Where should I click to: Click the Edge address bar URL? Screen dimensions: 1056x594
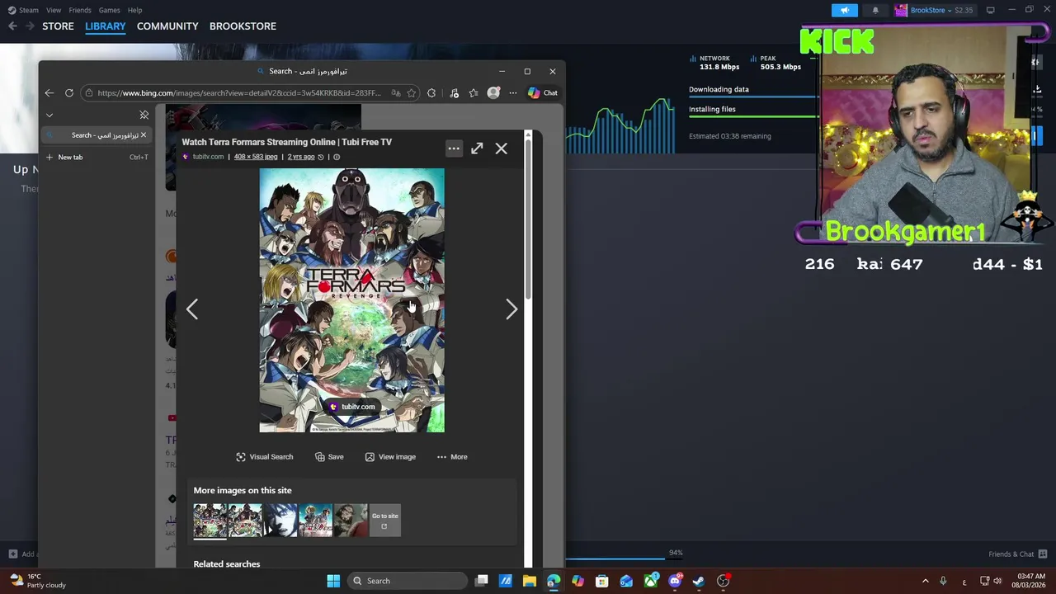(239, 93)
